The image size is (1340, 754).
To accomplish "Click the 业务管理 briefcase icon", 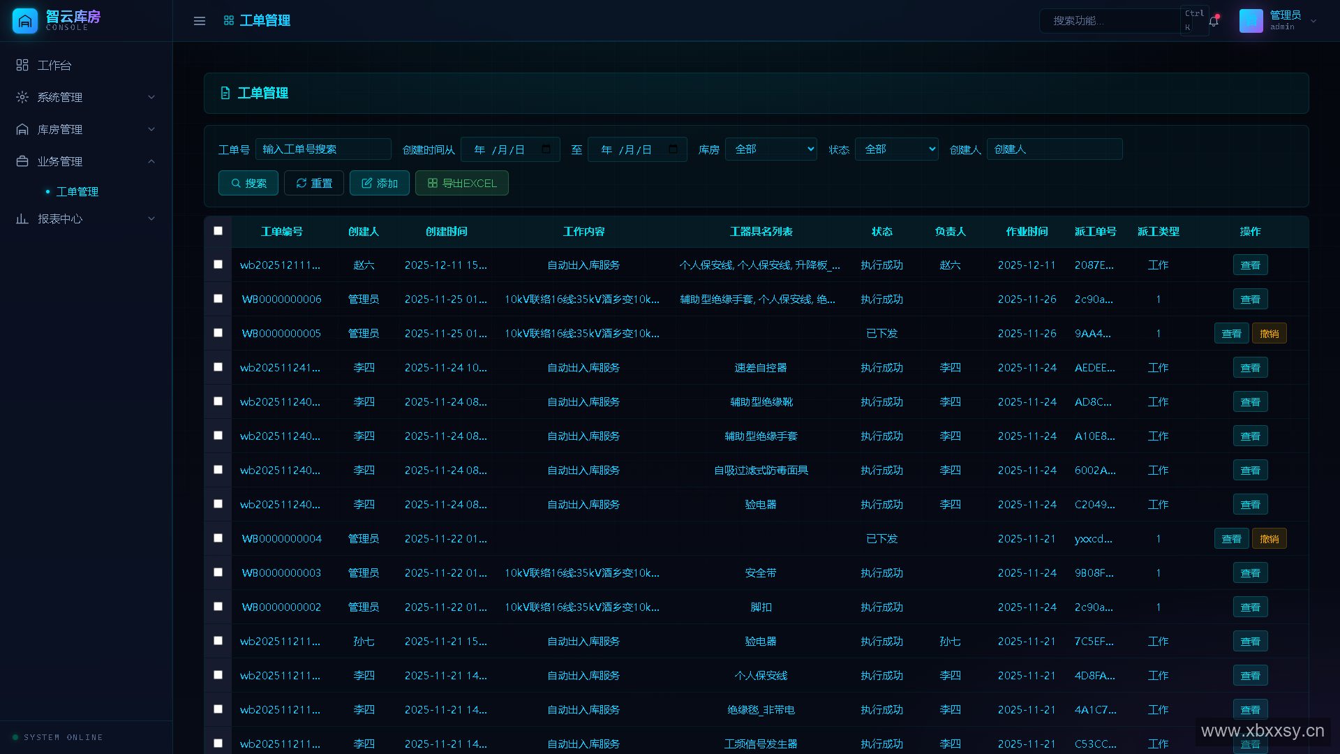I will click(x=22, y=161).
